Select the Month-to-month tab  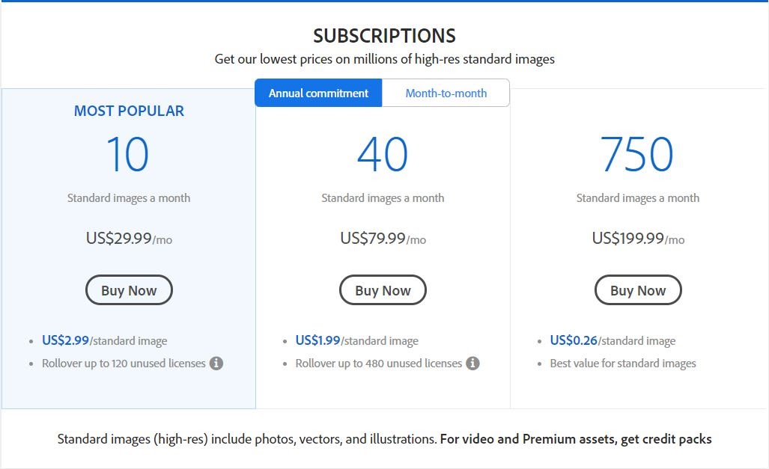[446, 93]
